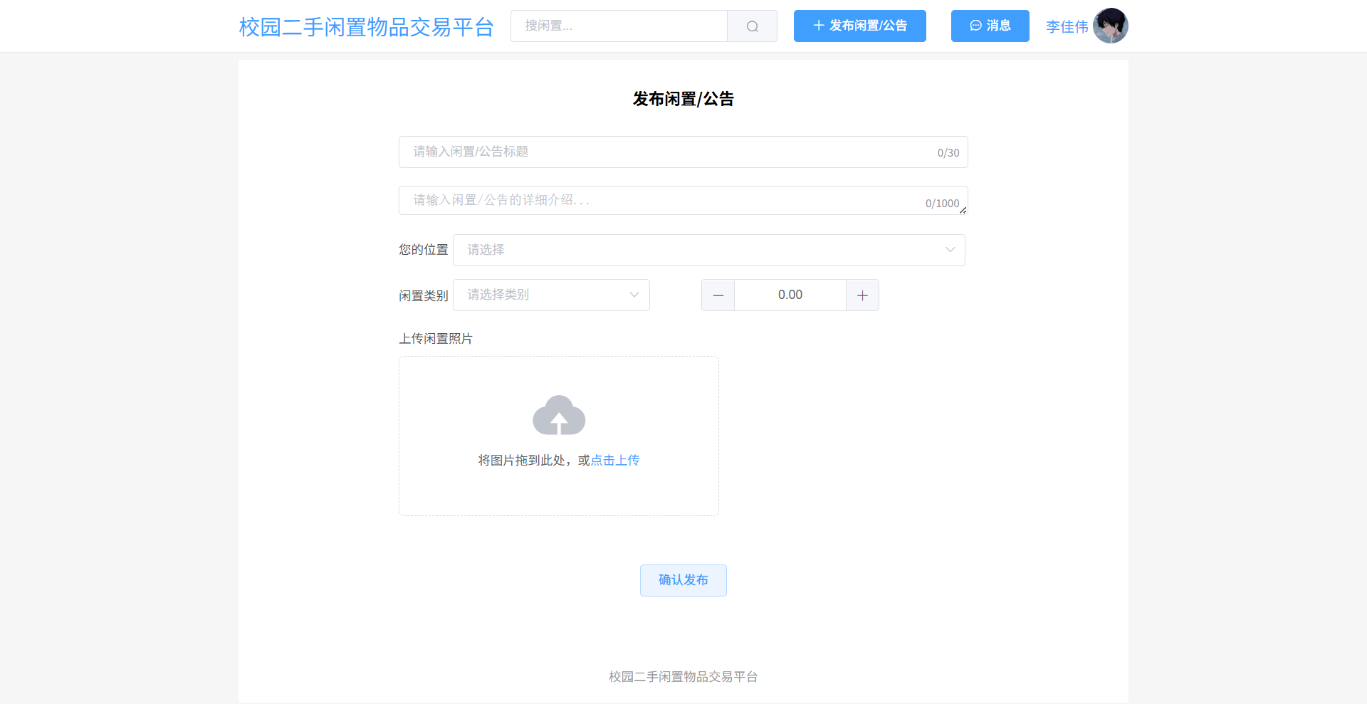Click the magnifier search icon button
The height and width of the screenshot is (704, 1367).
(x=752, y=26)
